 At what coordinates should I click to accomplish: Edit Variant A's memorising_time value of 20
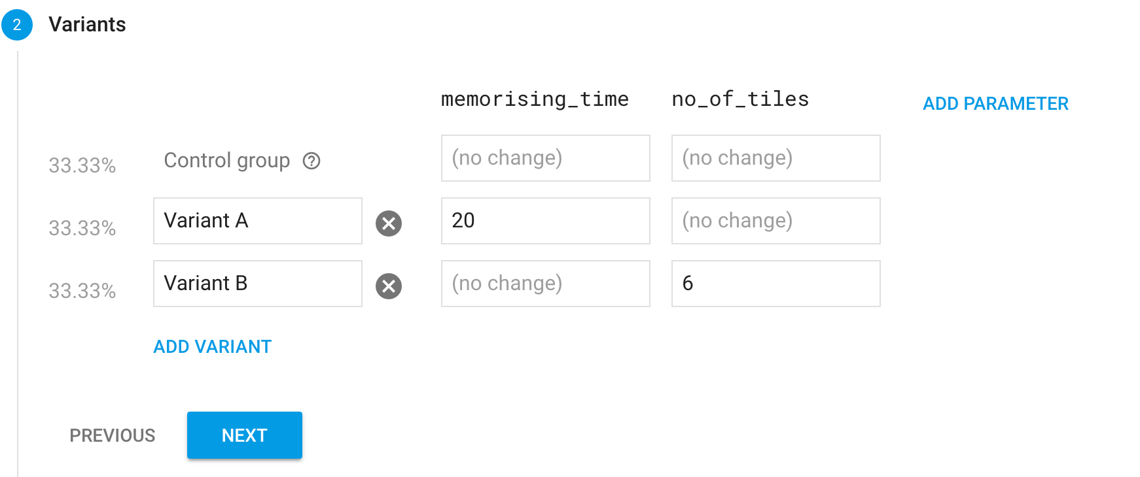[x=545, y=221]
